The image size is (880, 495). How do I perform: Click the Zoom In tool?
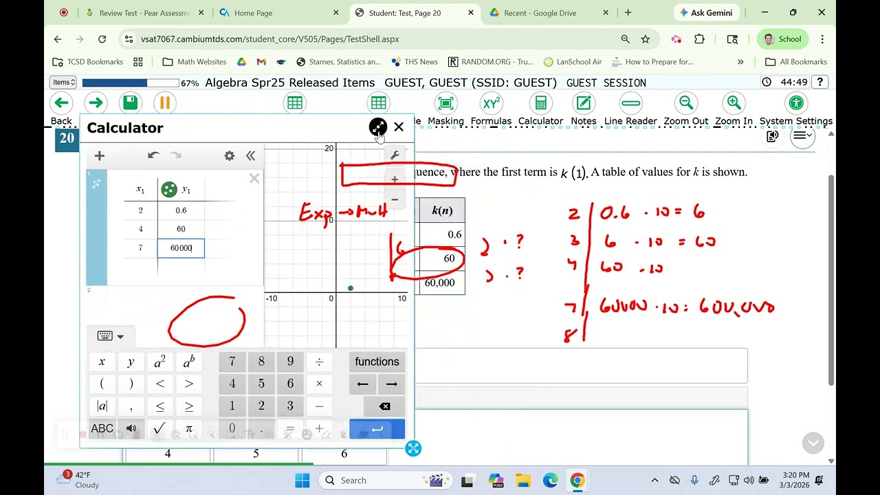734,109
